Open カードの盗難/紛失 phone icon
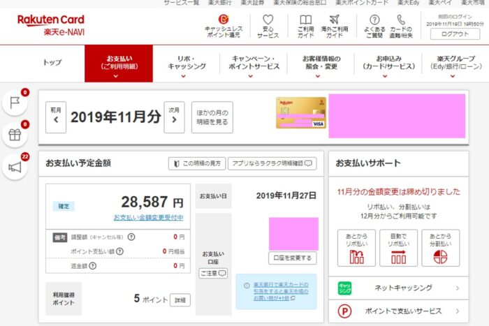This screenshot has height=326, width=489. coord(401,26)
